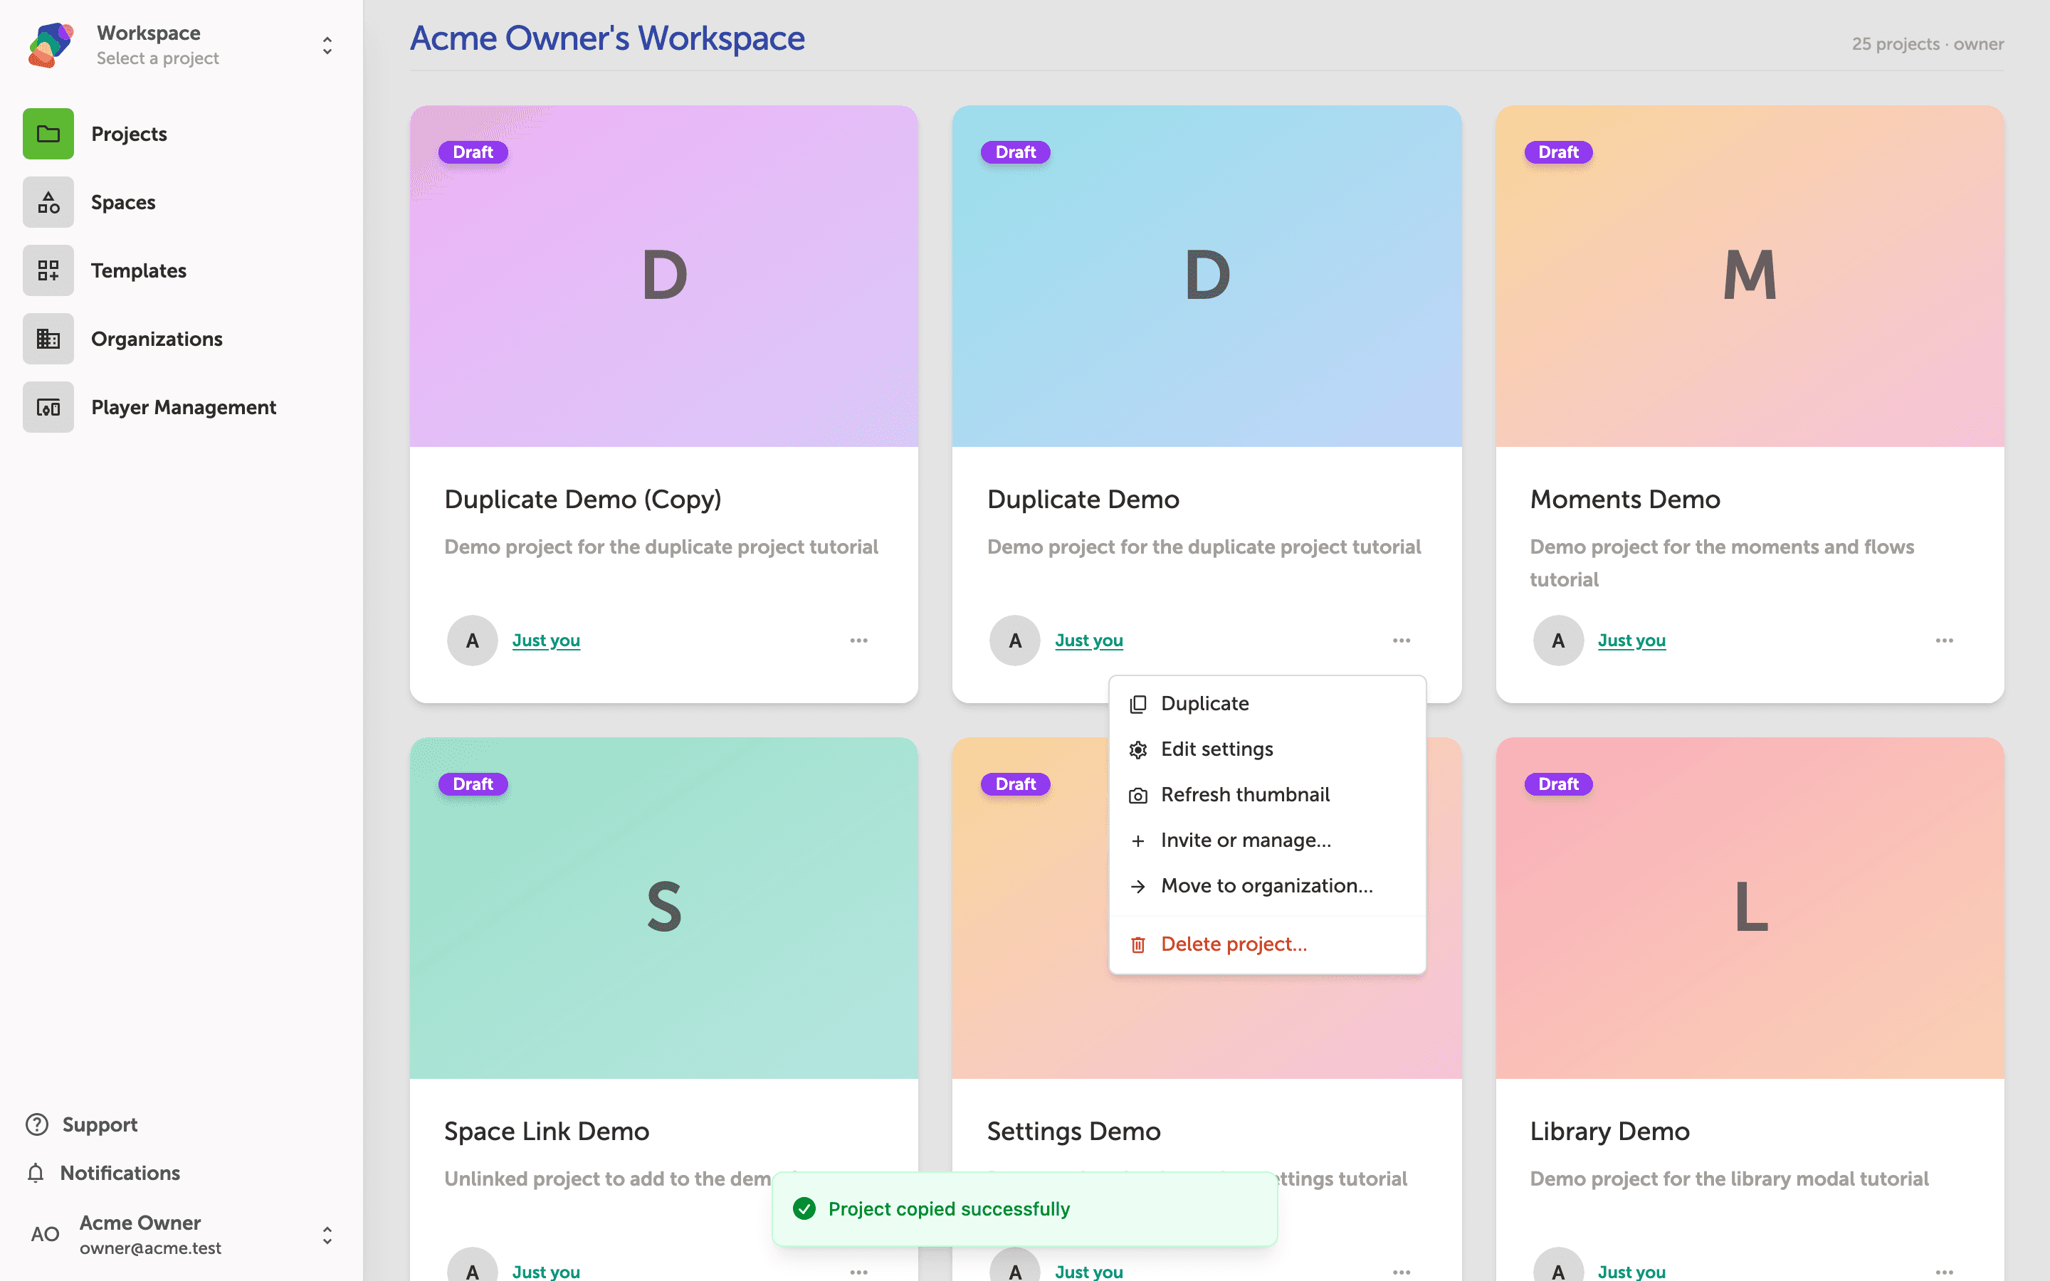Open Player Management
Image resolution: width=2050 pixels, height=1281 pixels.
point(184,408)
